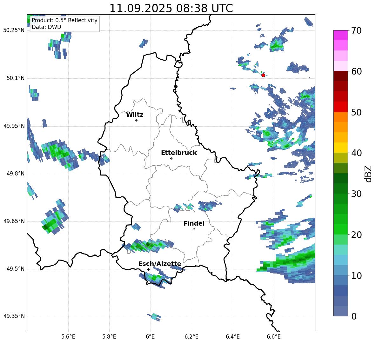Select the Esch/Alzette city label
The image size is (376, 343).
click(x=160, y=264)
